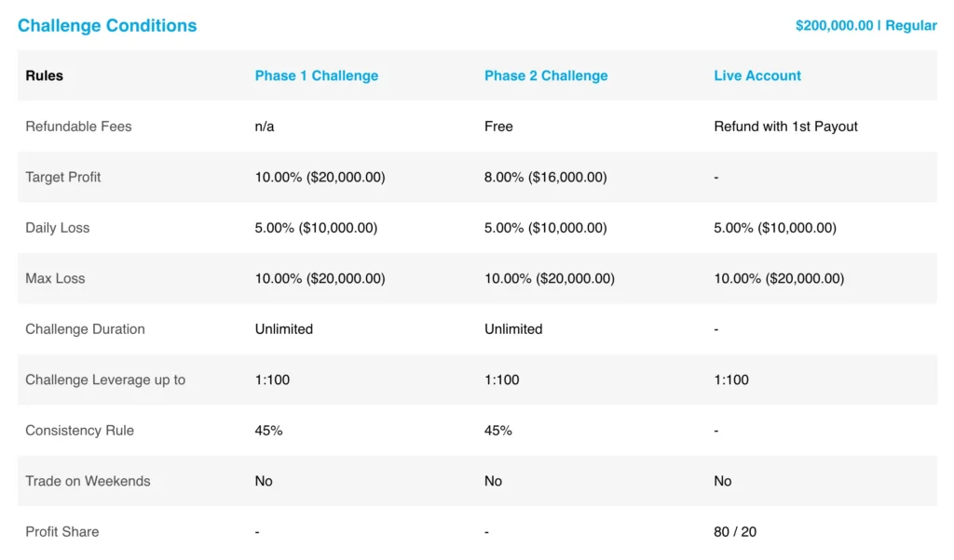Click Refund with 1st Payout cell
Screen dimensions: 954x560
point(785,127)
